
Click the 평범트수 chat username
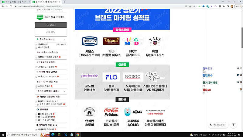207,76
